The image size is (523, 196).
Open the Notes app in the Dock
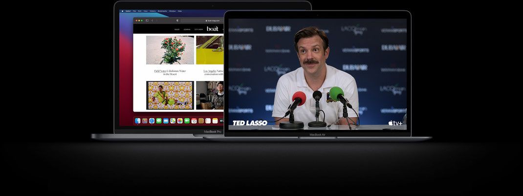[215, 121]
